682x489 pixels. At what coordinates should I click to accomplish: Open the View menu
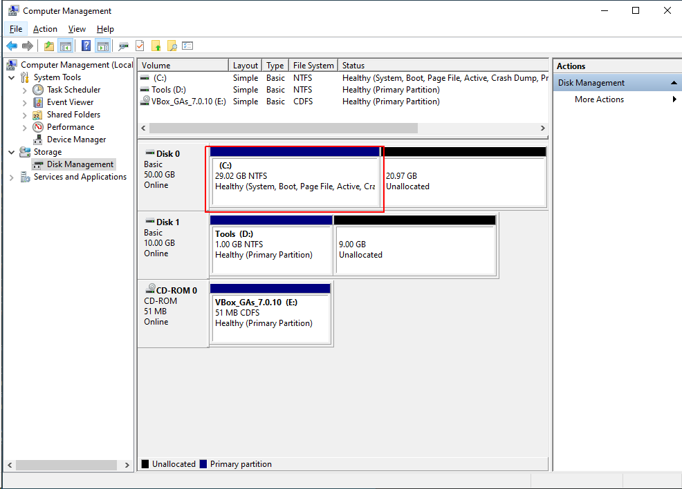tap(77, 29)
